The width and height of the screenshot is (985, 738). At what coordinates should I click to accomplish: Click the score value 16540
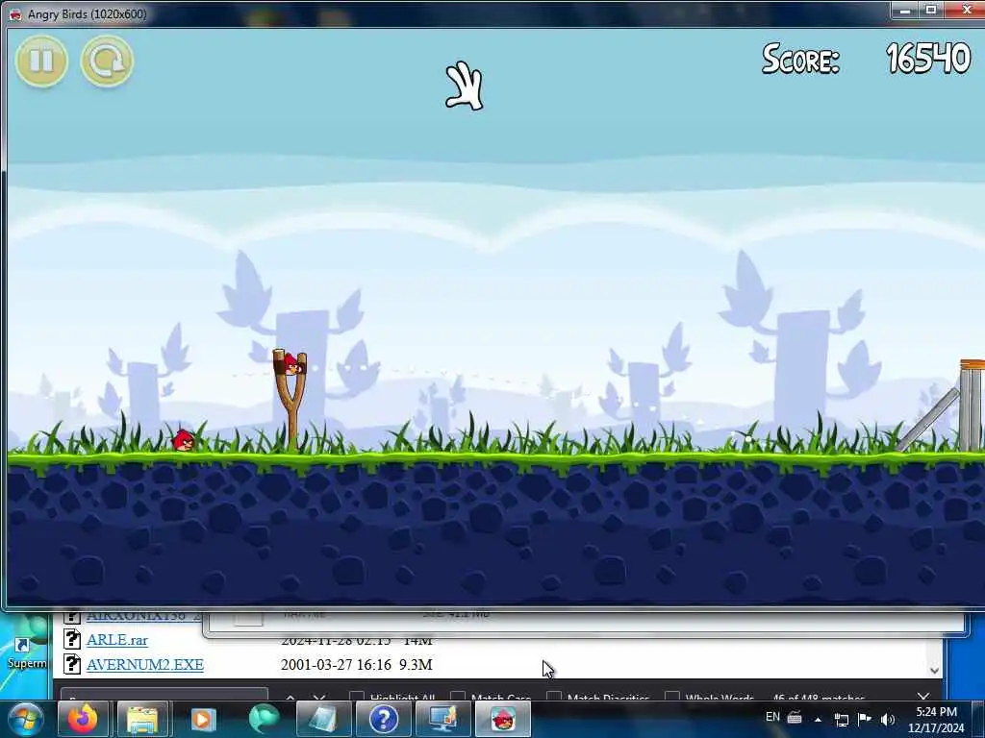click(928, 59)
